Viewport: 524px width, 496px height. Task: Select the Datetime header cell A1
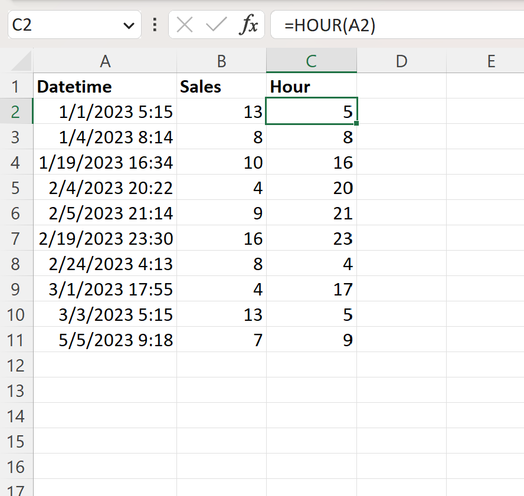(105, 86)
